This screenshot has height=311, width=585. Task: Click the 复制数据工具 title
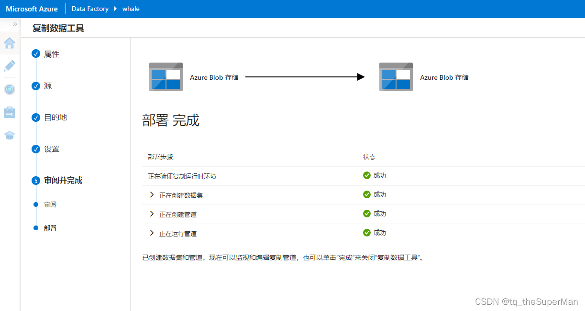coord(58,28)
